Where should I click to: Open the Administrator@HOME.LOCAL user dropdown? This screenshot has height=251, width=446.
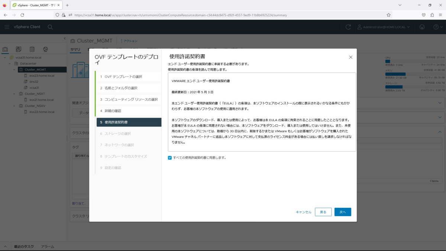(x=384, y=27)
